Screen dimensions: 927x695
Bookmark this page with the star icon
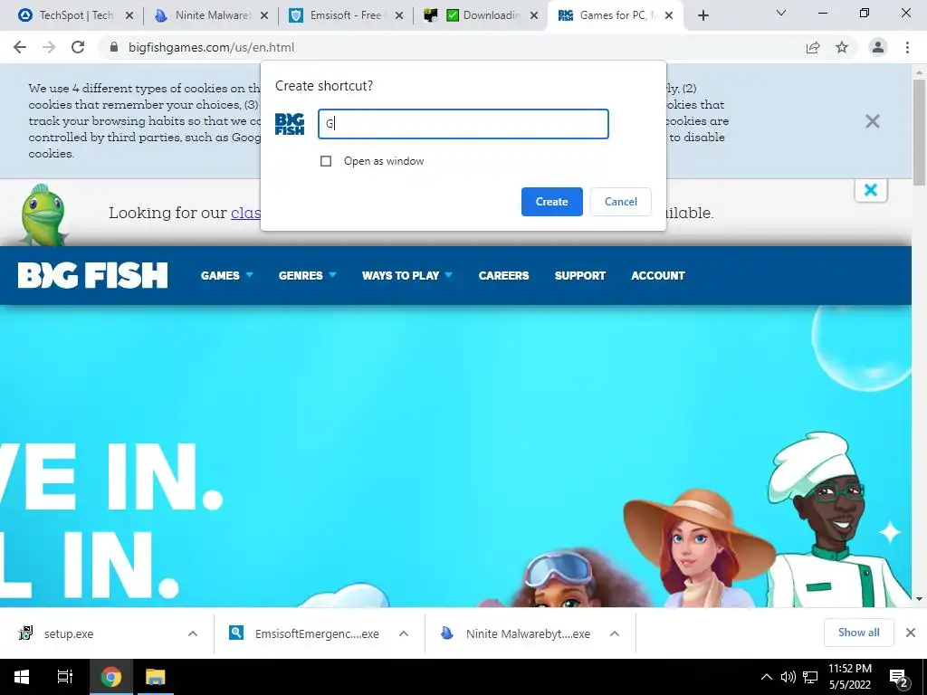pos(842,47)
